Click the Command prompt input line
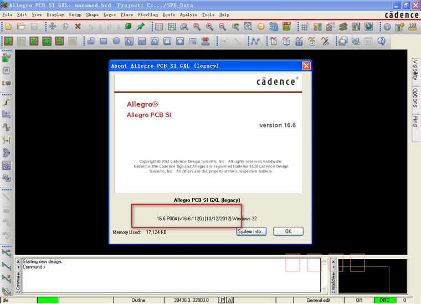Viewport: 421px width, 304px height. point(171,267)
